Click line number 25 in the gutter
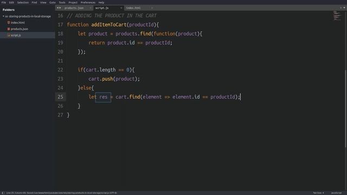 [60, 97]
